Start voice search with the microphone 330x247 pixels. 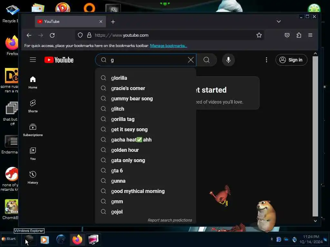pyautogui.click(x=228, y=60)
